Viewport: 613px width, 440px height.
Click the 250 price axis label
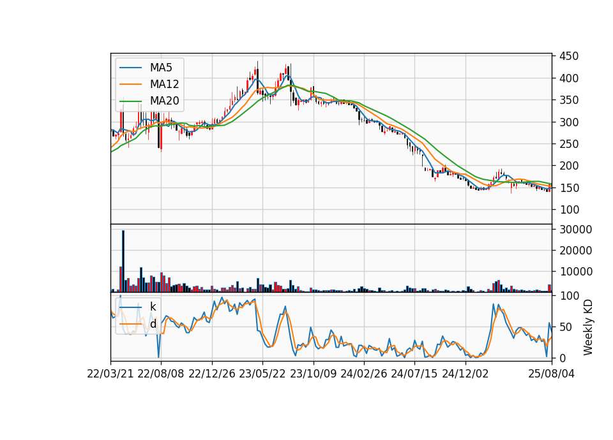point(569,144)
